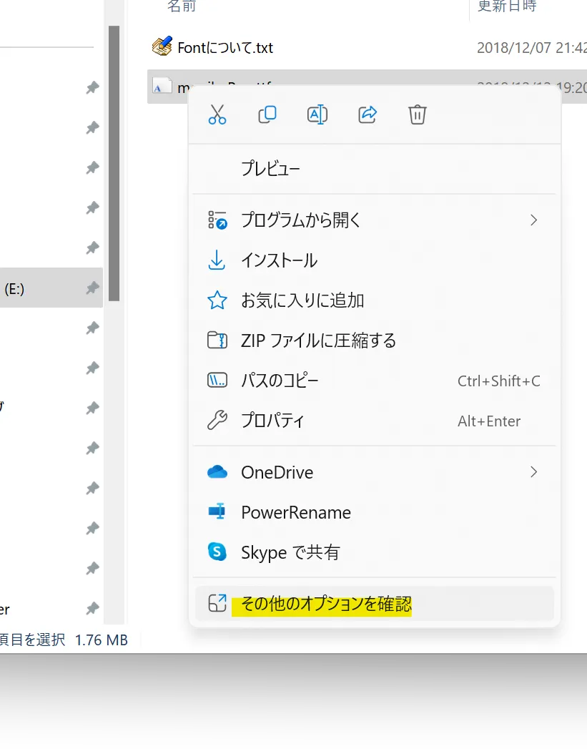Click the 更新日時 column header

(508, 6)
